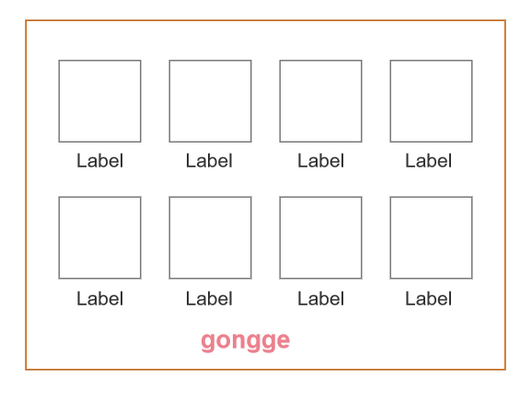The width and height of the screenshot is (532, 401).
Task: Click the Label under the first top-row box
Action: [x=99, y=161]
